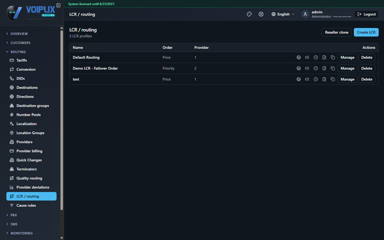Click the copy icon in Default Routing row
The width and height of the screenshot is (384, 240).
(333, 57)
